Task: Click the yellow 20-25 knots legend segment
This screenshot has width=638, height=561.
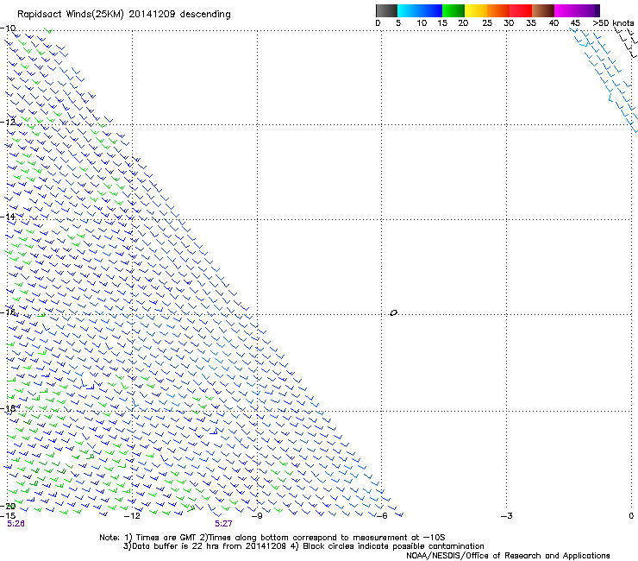Action: click(476, 10)
